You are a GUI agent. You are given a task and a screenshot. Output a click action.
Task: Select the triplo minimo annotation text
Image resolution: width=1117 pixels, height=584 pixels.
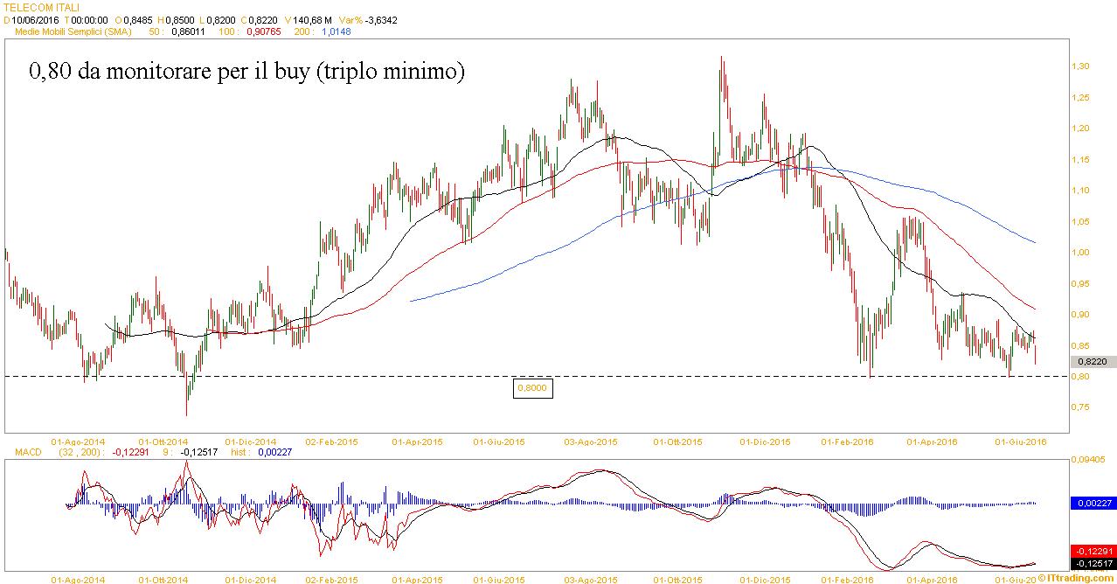(x=247, y=72)
